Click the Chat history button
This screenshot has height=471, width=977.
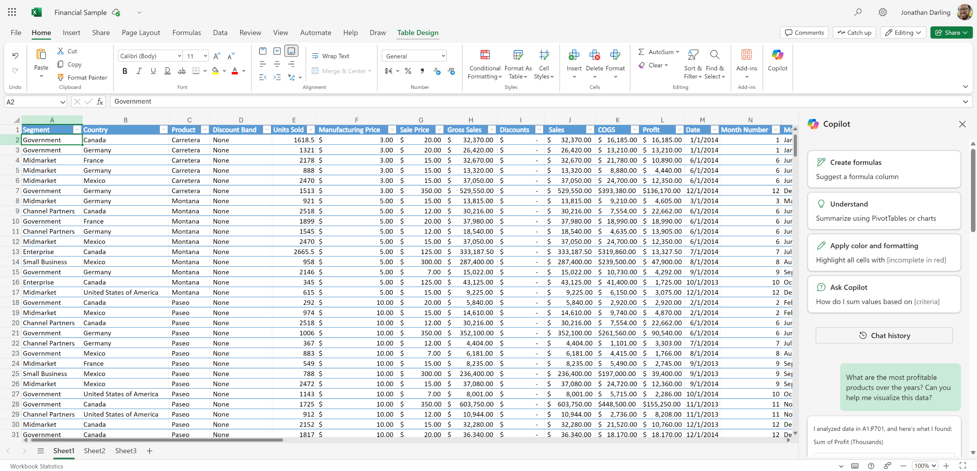click(x=884, y=336)
